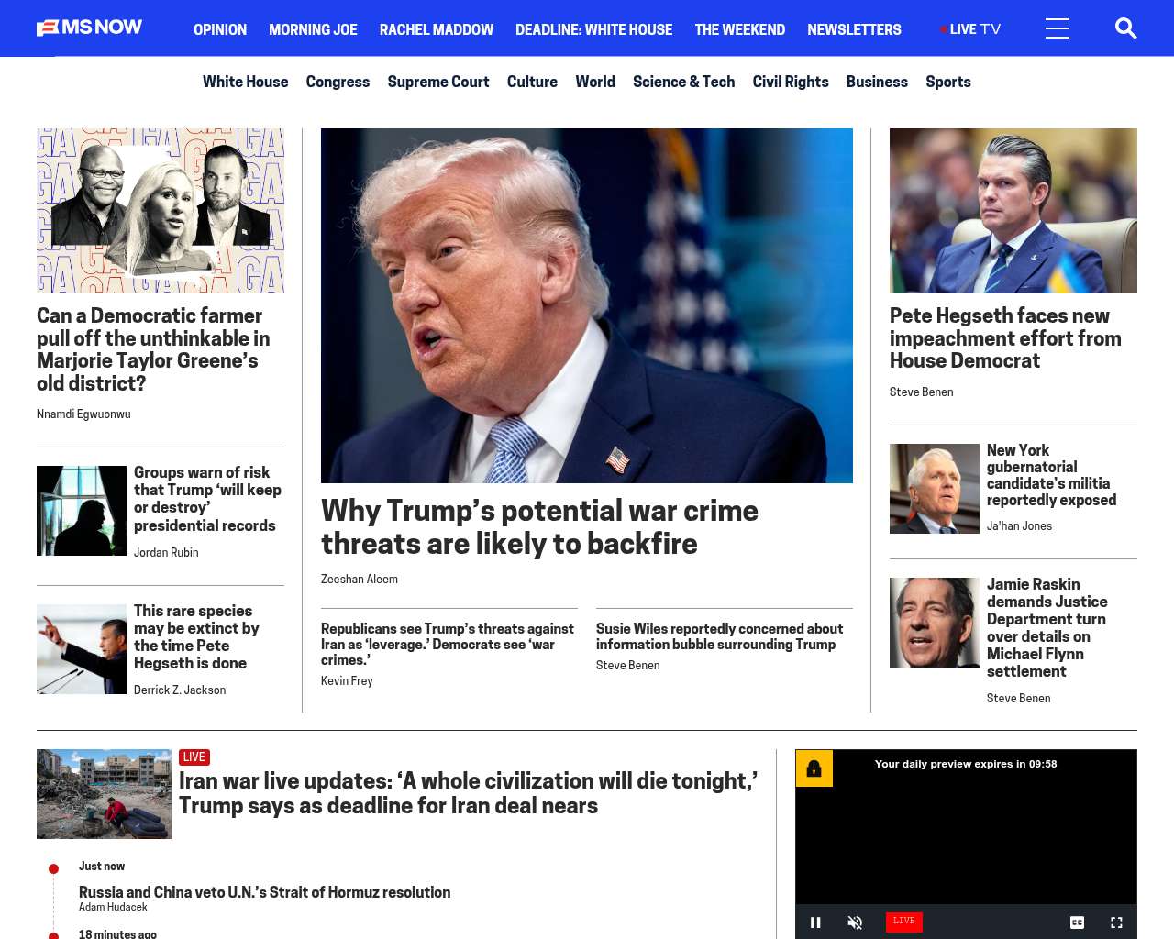The width and height of the screenshot is (1174, 939).
Task: Read 'Russia and China veto' update
Action: [x=264, y=892]
